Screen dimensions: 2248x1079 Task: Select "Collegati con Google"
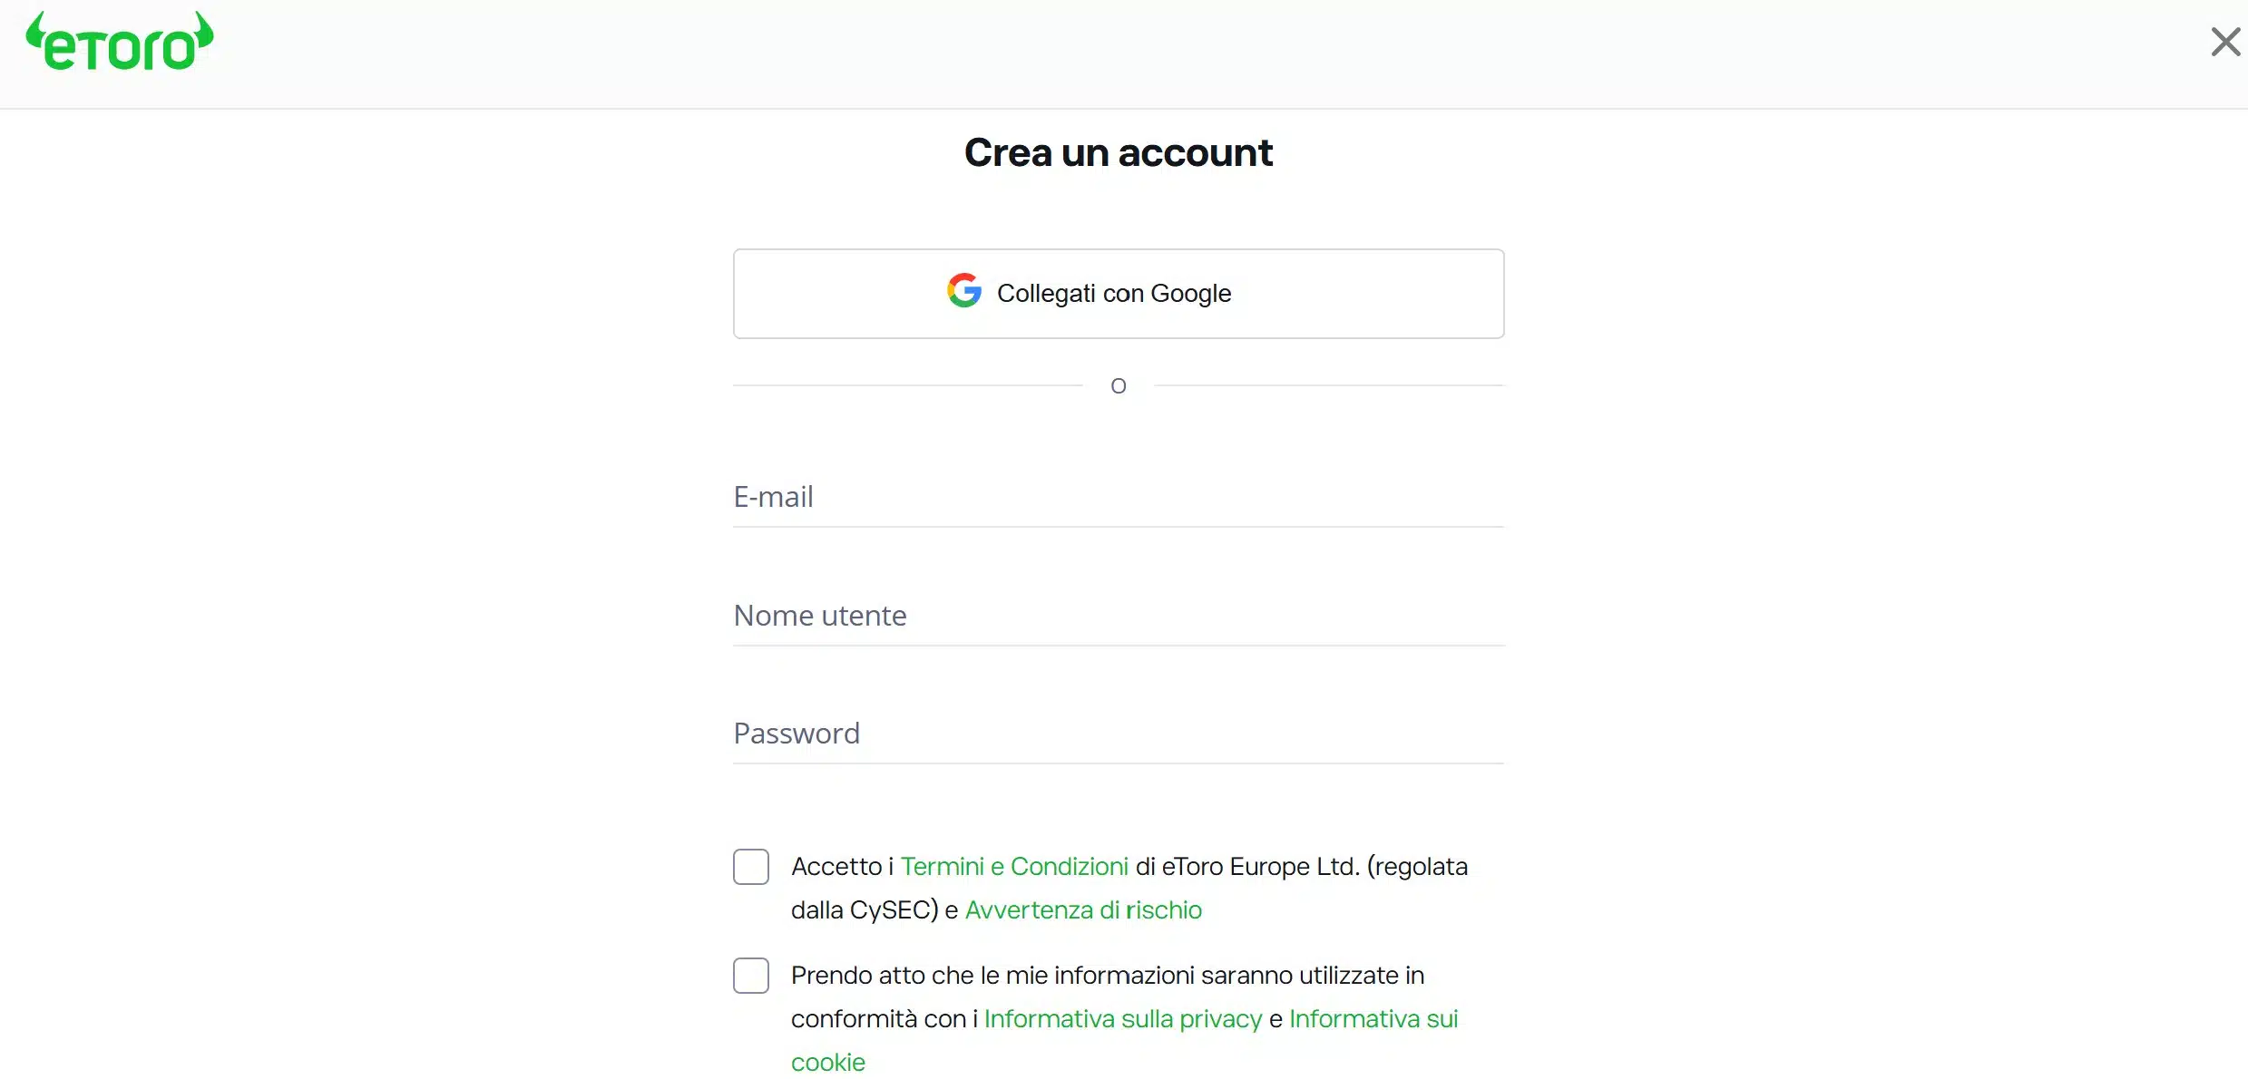coord(1118,293)
